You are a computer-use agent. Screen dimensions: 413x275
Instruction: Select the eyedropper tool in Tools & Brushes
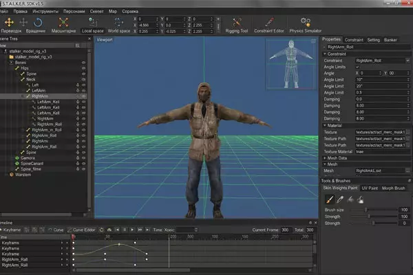tap(340, 199)
